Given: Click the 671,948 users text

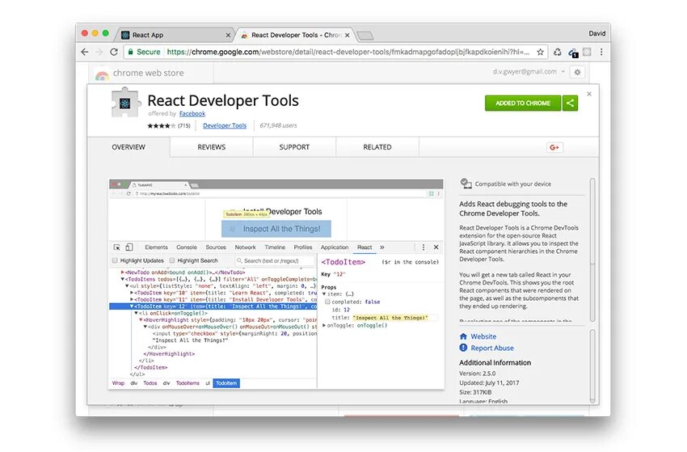Looking at the screenshot, I should point(278,125).
